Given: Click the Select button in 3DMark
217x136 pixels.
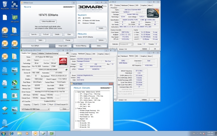Looking at the screenshot, I should [x=41, y=40].
